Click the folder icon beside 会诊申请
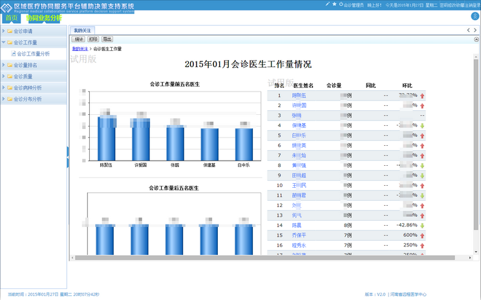The image size is (481, 300). pyautogui.click(x=10, y=30)
